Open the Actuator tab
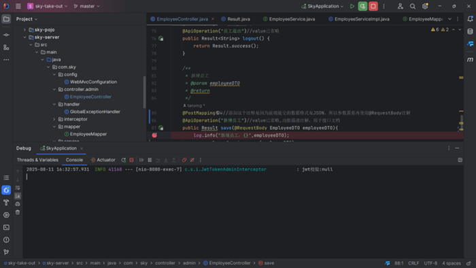Image resolution: width=476 pixels, height=268 pixels. (x=103, y=160)
